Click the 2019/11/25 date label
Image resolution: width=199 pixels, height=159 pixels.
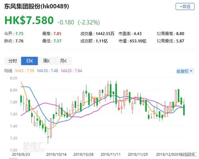point(138,155)
